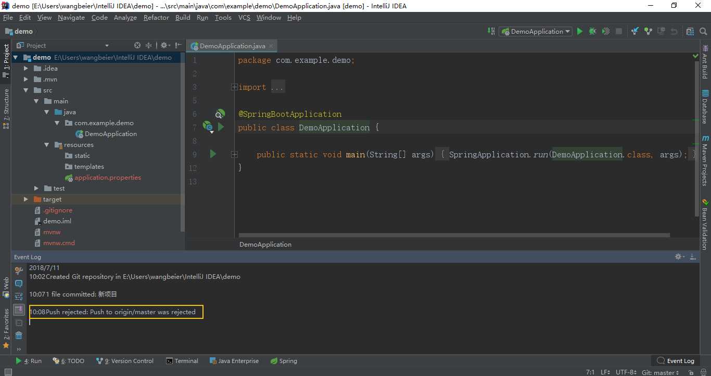
Task: Open the Run tool window button
Action: coord(29,361)
